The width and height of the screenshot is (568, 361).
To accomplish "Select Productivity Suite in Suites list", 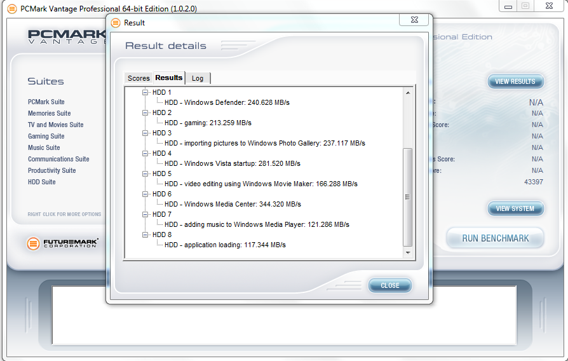I will [x=52, y=170].
